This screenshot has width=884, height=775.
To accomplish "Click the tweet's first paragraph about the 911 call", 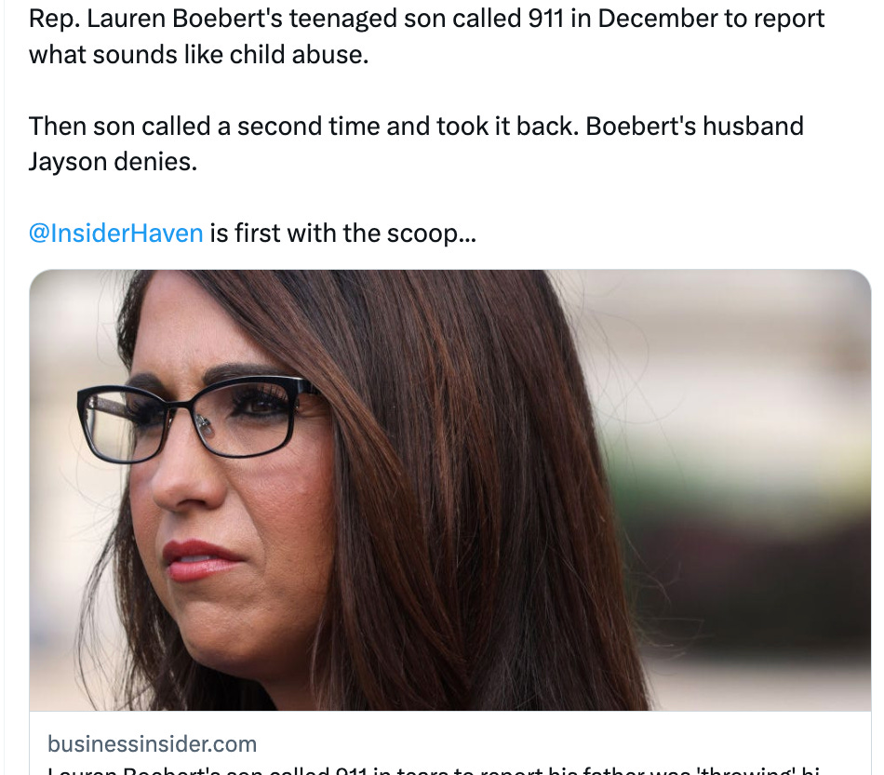I will [x=426, y=36].
